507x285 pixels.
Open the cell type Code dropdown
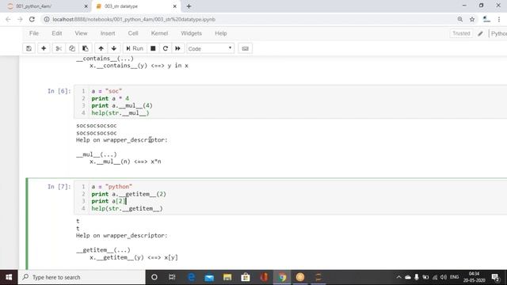click(210, 48)
